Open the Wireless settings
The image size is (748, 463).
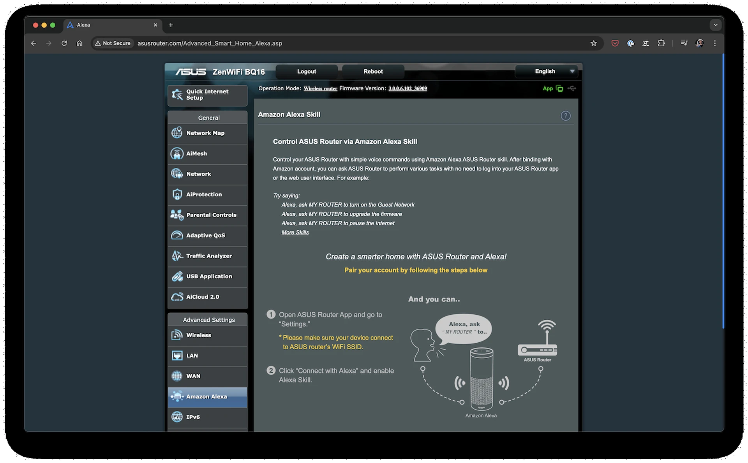(x=207, y=335)
